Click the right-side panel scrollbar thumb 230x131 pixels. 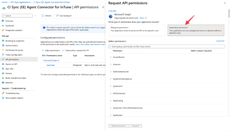coord(229,13)
